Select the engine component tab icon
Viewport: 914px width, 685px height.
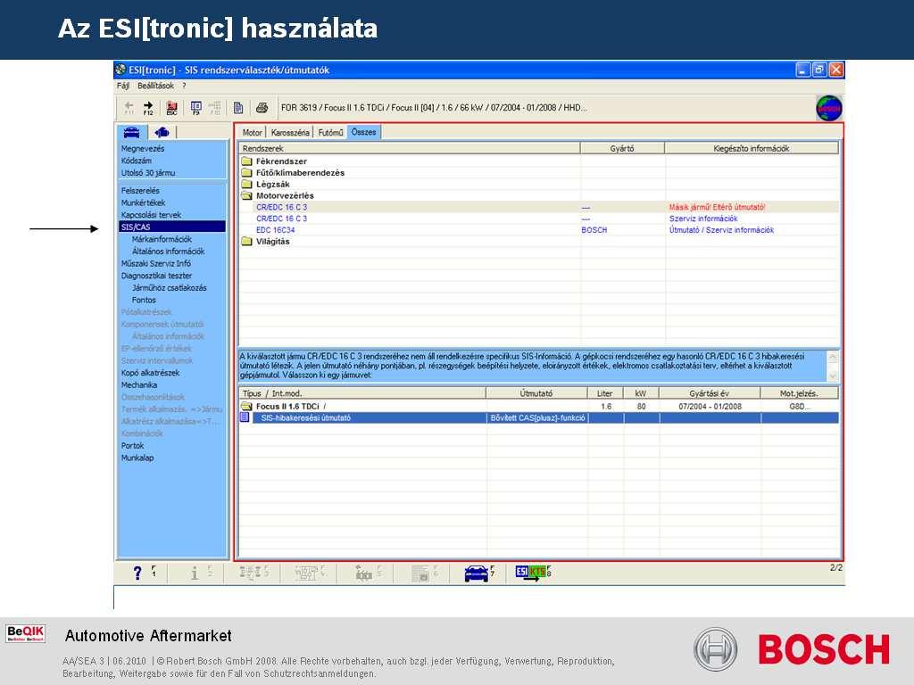pos(162,132)
